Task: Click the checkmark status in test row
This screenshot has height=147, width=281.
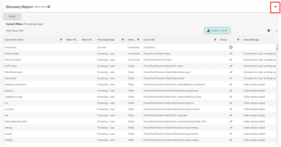Action: point(231,115)
